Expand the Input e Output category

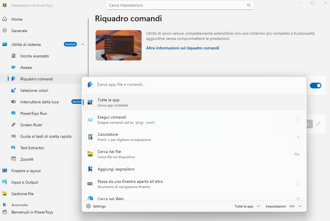[24, 182]
